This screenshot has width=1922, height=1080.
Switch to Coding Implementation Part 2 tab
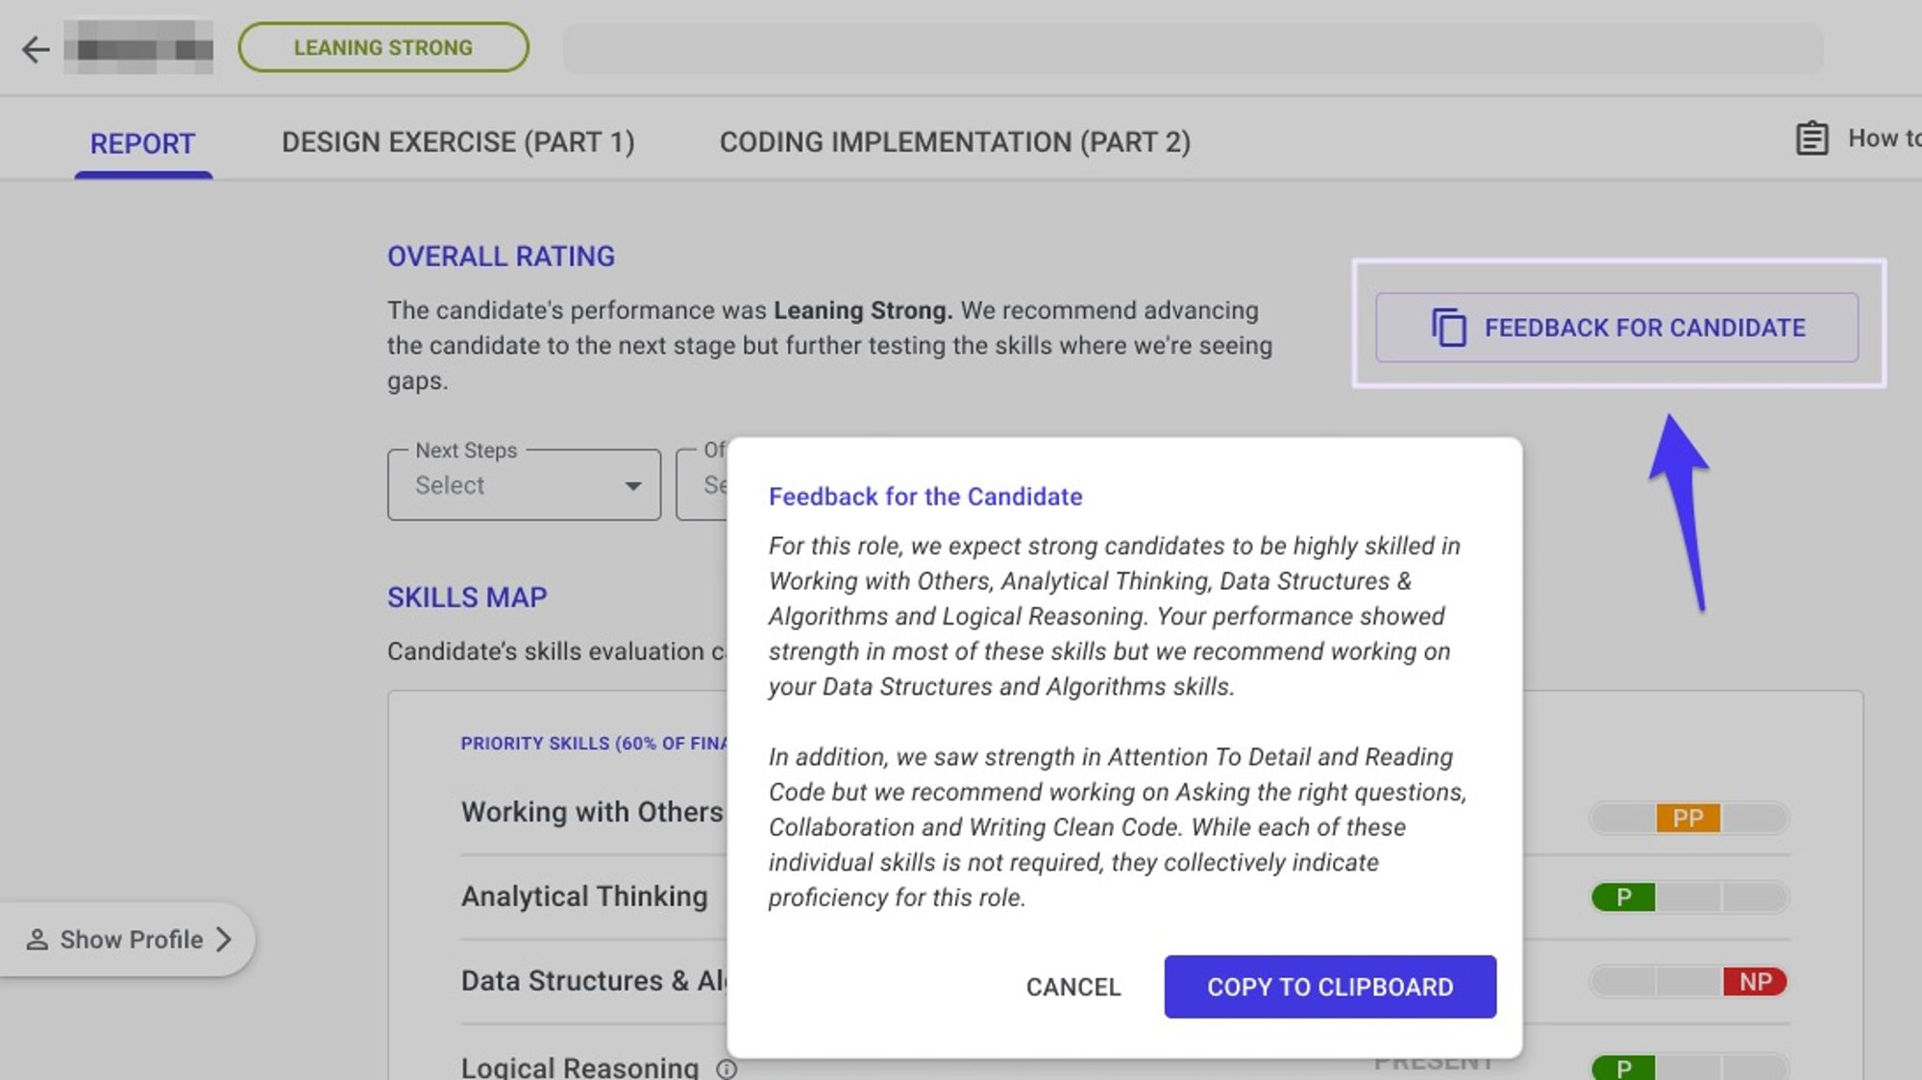pos(954,141)
